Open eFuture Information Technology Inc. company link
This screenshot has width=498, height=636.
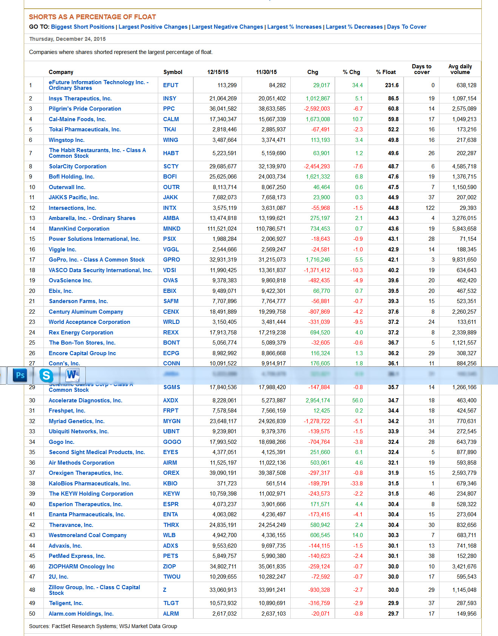[x=99, y=85]
